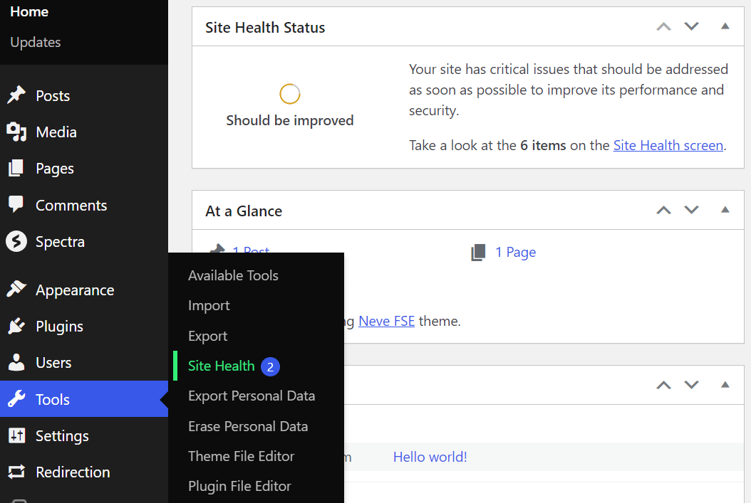Viewport: 751px width, 503px height.
Task: Open the Appearance paintbrush icon
Action: point(18,290)
